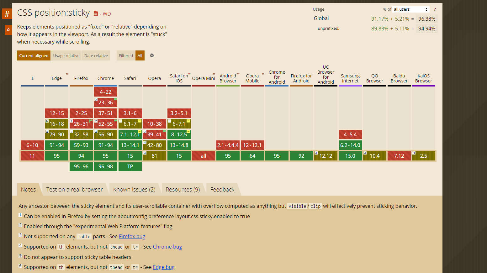
Task: Open the Known issues (2) tab
Action: click(134, 190)
